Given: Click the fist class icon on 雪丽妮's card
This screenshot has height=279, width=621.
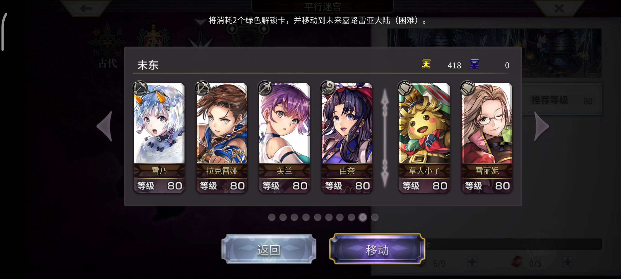Looking at the screenshot, I should [x=468, y=88].
